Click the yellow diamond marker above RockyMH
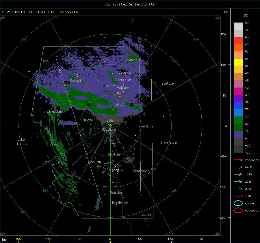Image resolution: width=260 pixels, height=243 pixels. [77, 75]
